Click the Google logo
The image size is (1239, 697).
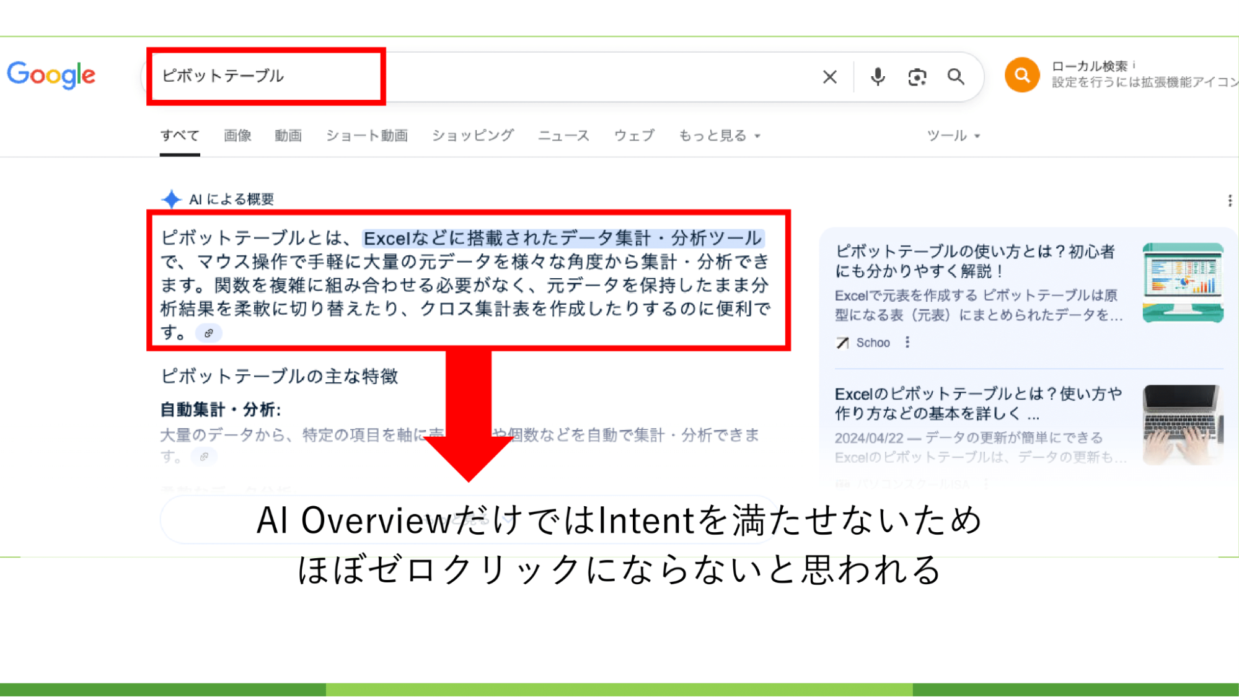[51, 75]
